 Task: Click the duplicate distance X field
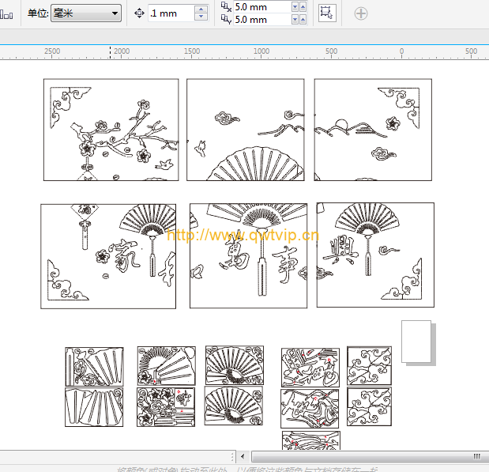[262, 7]
